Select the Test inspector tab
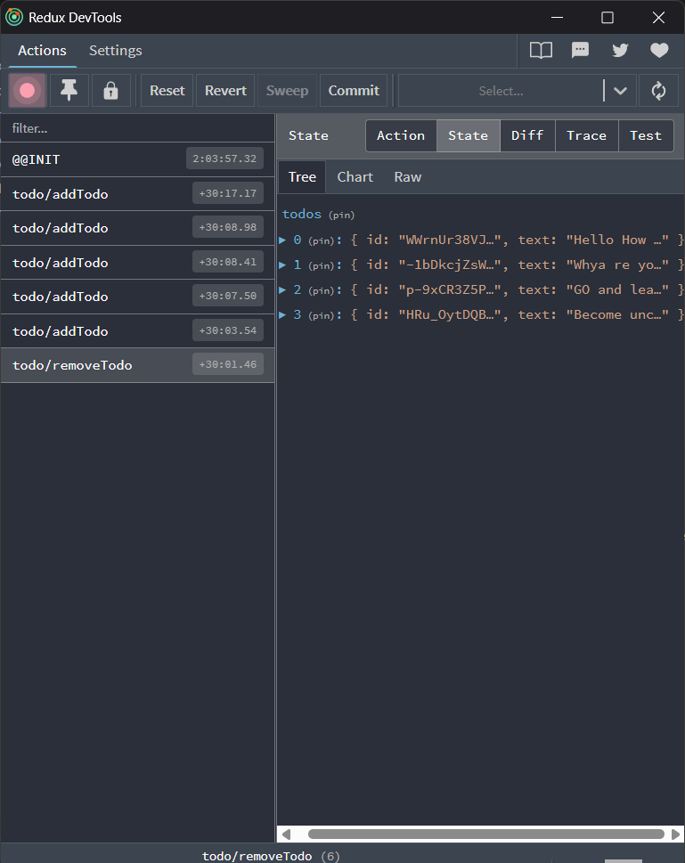The width and height of the screenshot is (685, 863). click(x=645, y=135)
